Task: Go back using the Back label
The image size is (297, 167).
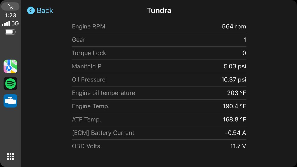Action: [x=45, y=10]
